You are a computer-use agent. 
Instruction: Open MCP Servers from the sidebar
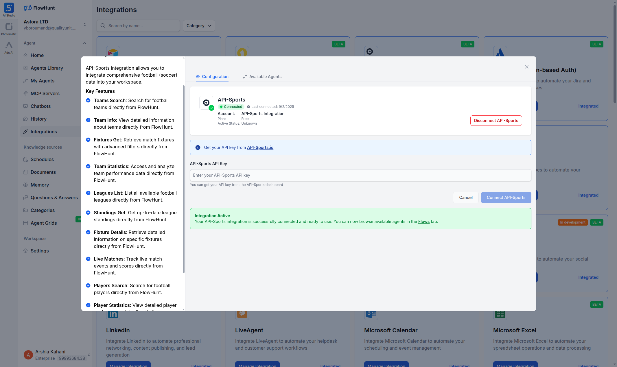tap(45, 93)
